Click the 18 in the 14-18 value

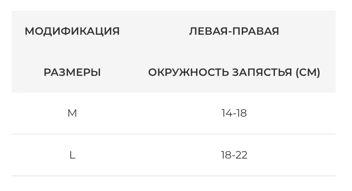pyautogui.click(x=241, y=113)
